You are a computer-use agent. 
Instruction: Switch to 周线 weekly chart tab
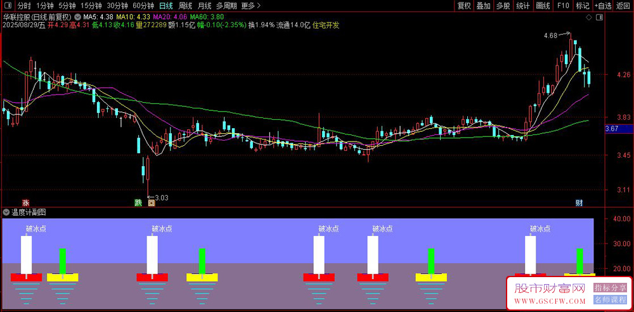coord(185,6)
